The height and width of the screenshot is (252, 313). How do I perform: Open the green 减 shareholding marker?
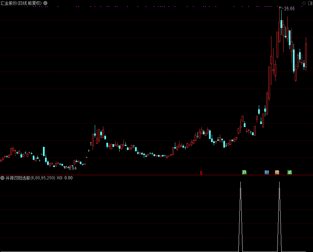click(290, 172)
